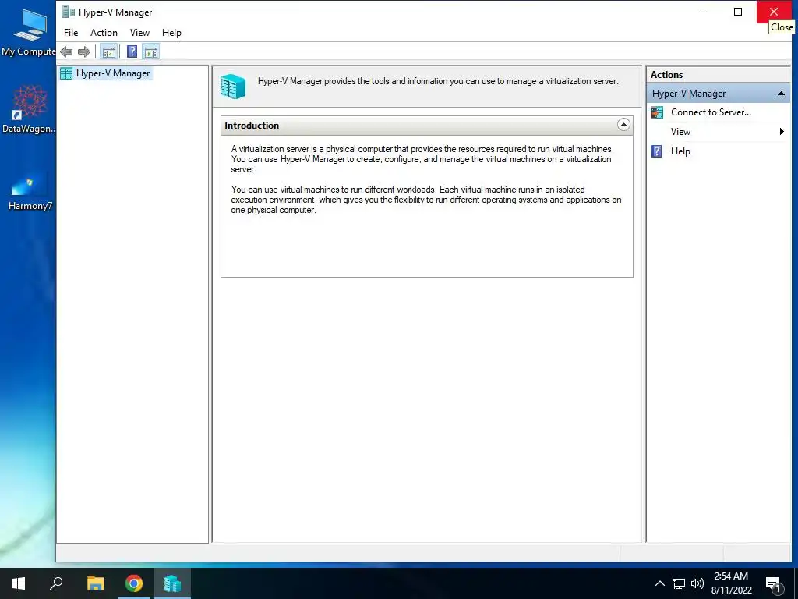Click the Connect to Server icon
The width and height of the screenshot is (798, 599).
point(657,112)
